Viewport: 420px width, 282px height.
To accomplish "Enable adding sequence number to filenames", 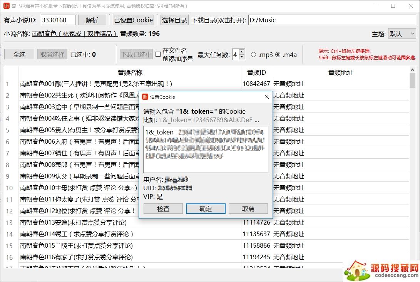I will click(x=158, y=54).
